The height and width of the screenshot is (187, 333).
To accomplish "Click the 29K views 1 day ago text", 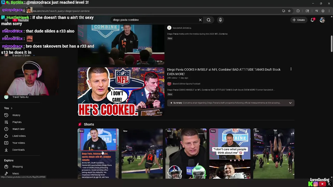I will click(x=177, y=78).
